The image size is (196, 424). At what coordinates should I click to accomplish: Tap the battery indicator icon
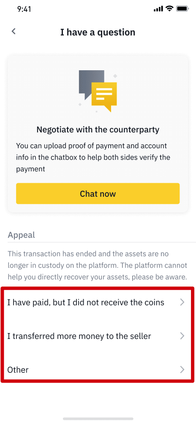[182, 9]
